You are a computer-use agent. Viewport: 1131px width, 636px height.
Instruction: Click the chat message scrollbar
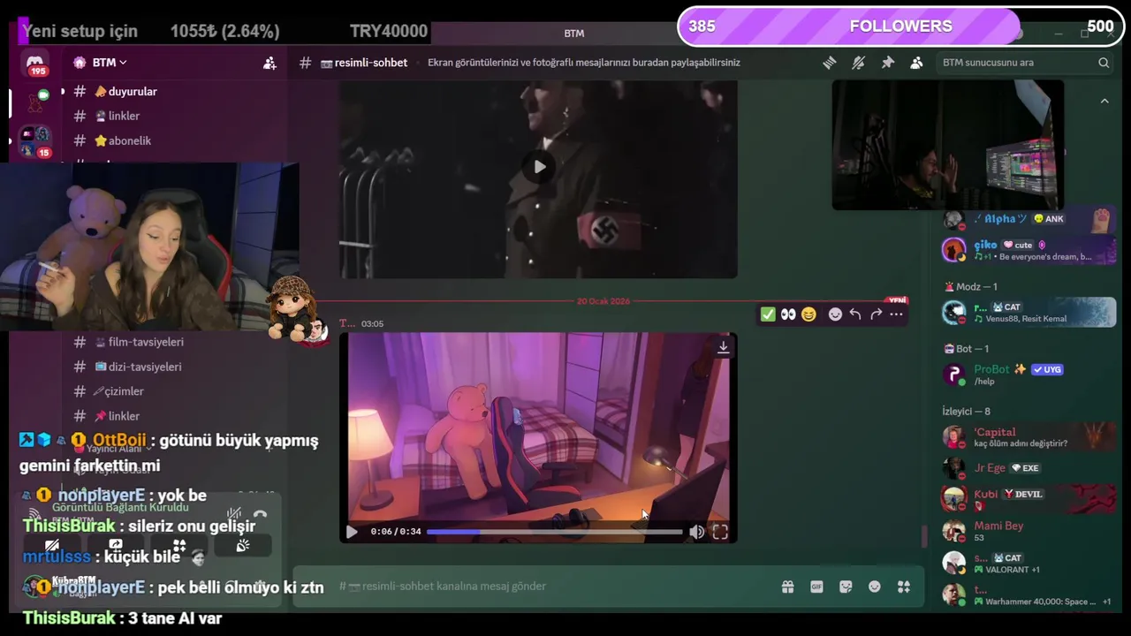[922, 535]
